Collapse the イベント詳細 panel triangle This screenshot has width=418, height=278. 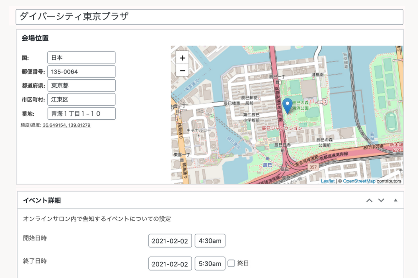click(x=395, y=200)
